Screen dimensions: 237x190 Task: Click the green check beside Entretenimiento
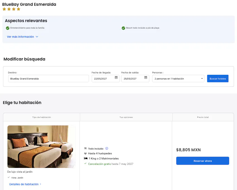(x=7, y=28)
